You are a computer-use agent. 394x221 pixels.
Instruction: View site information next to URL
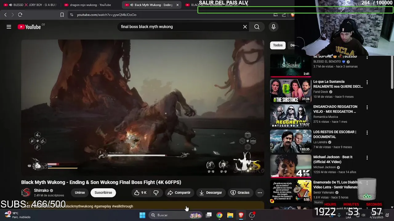(x=71, y=15)
